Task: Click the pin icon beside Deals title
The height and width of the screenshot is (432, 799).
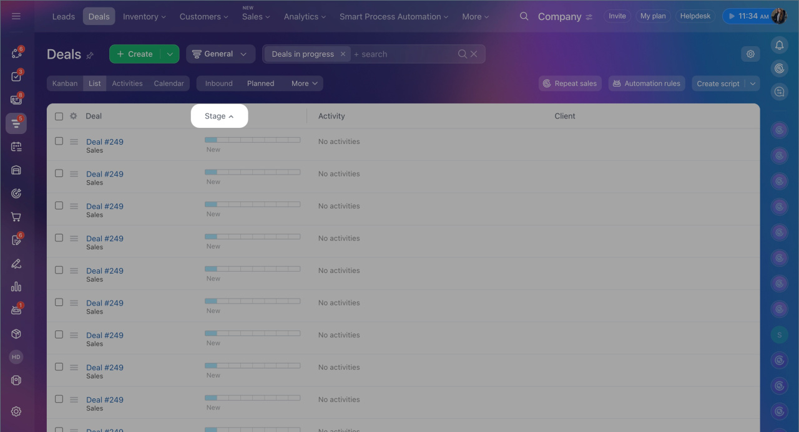Action: (90, 55)
